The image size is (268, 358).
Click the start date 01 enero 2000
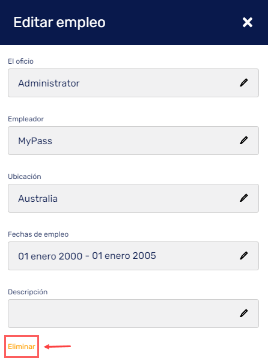(50, 256)
